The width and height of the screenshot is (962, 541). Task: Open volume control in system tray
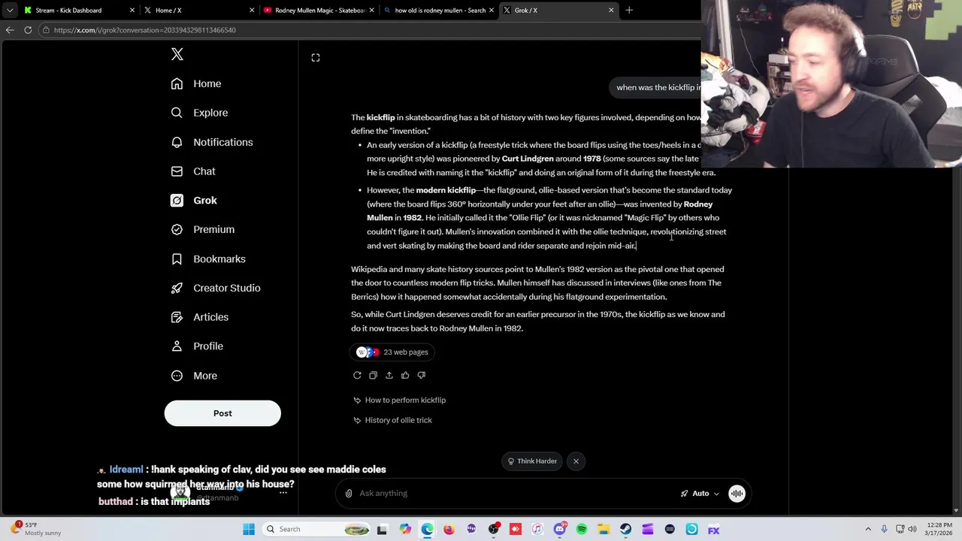913,529
